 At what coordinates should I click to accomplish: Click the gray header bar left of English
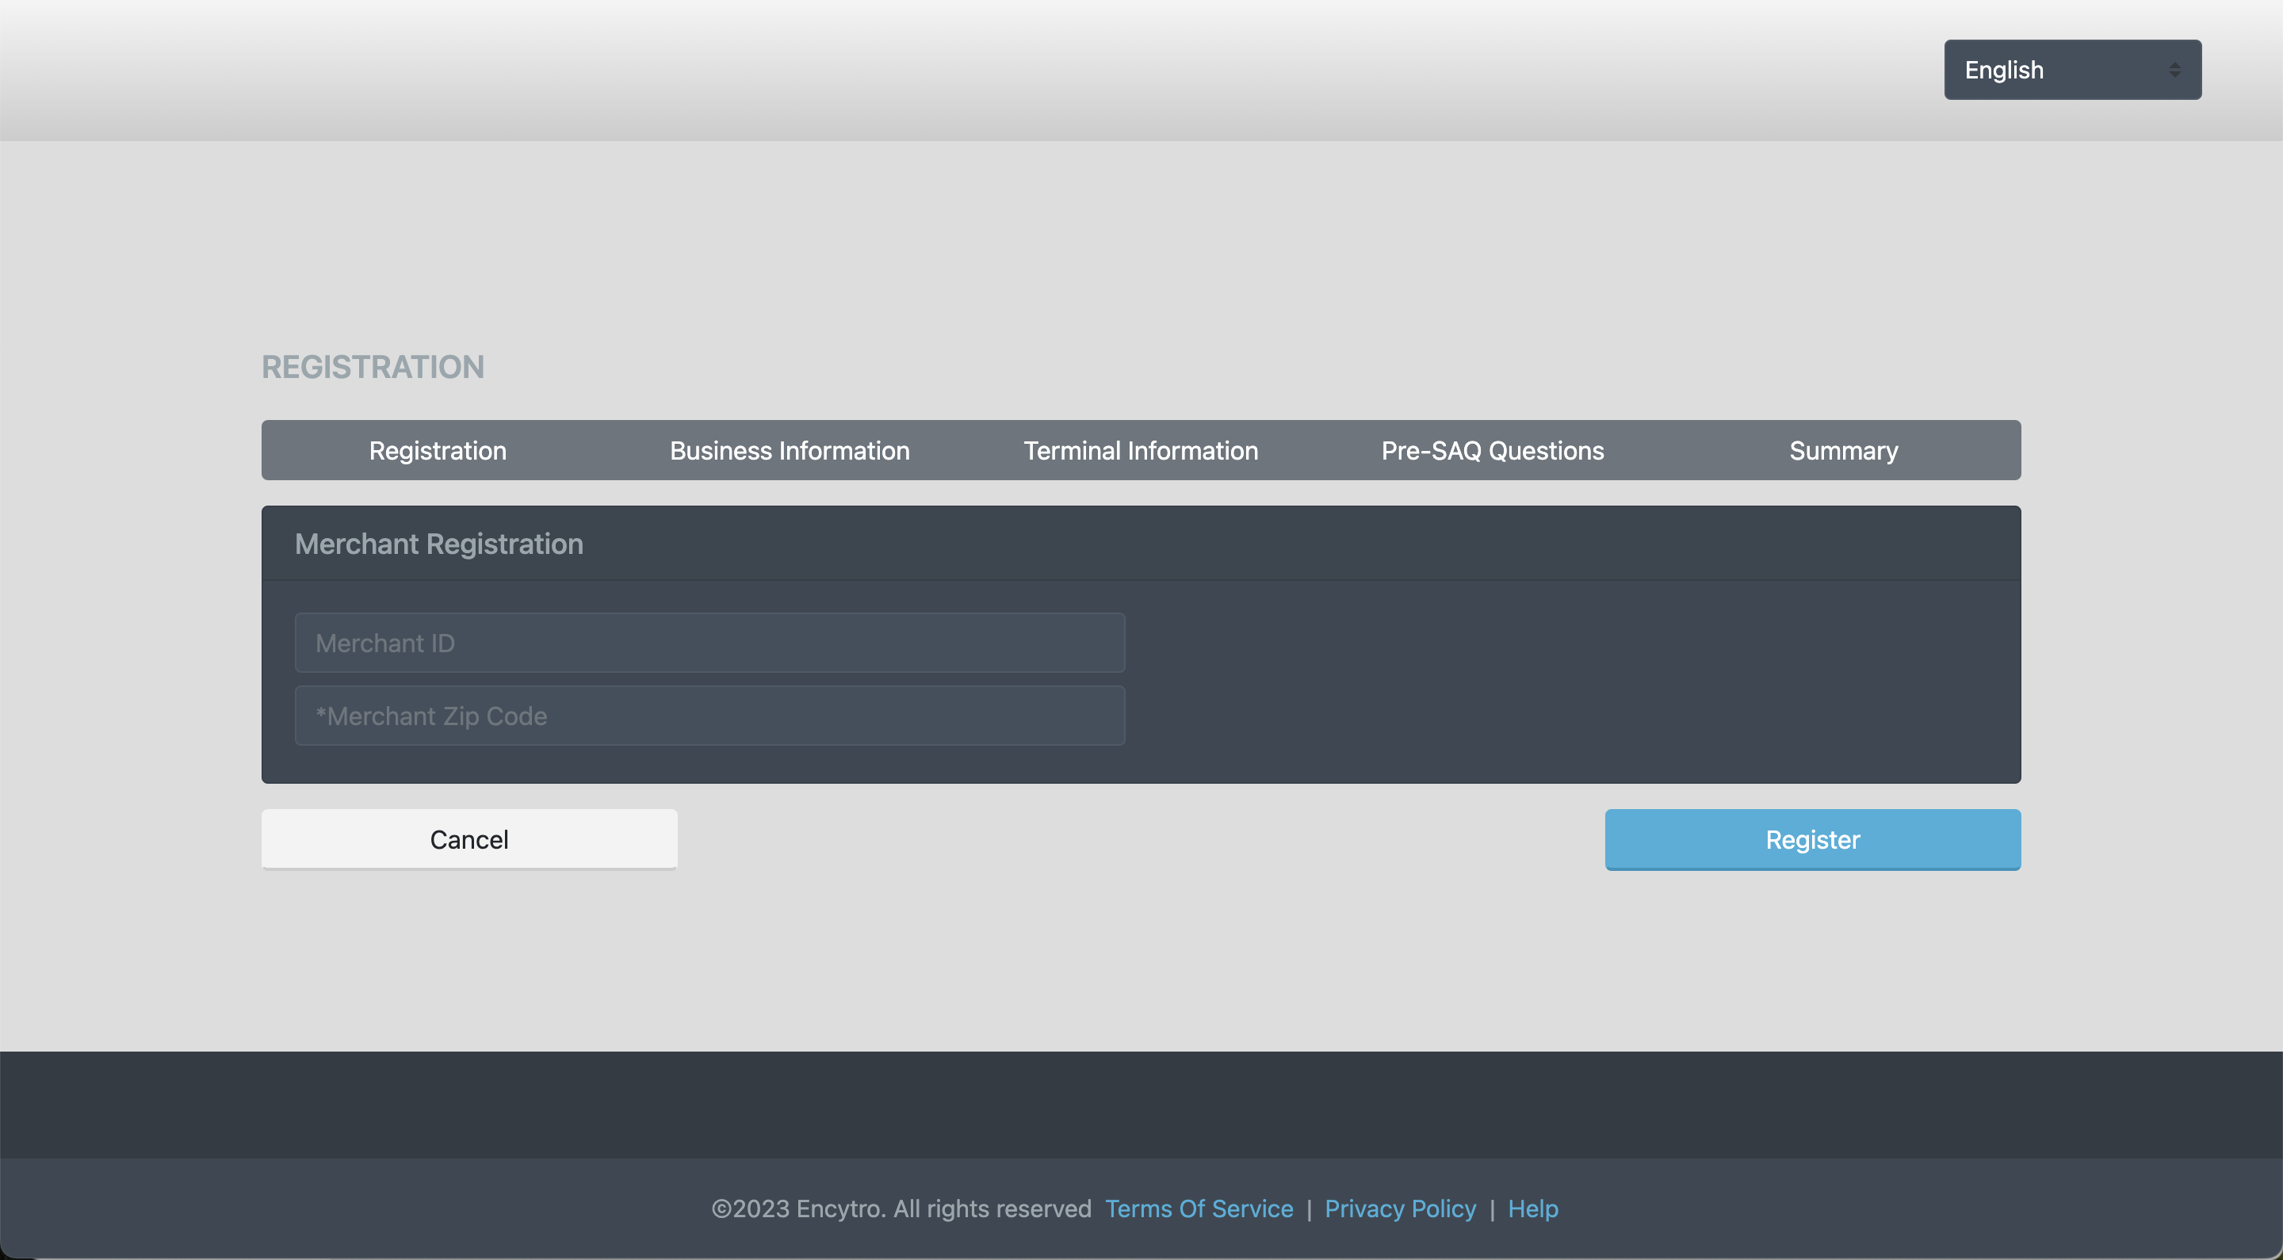(x=975, y=70)
